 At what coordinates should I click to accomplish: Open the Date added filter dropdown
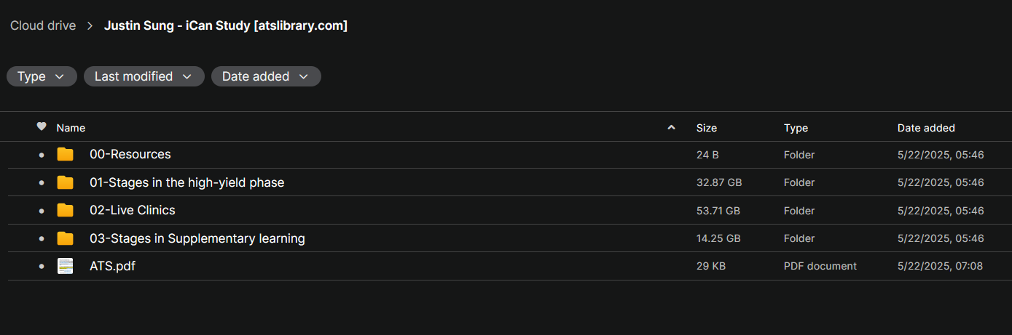266,76
